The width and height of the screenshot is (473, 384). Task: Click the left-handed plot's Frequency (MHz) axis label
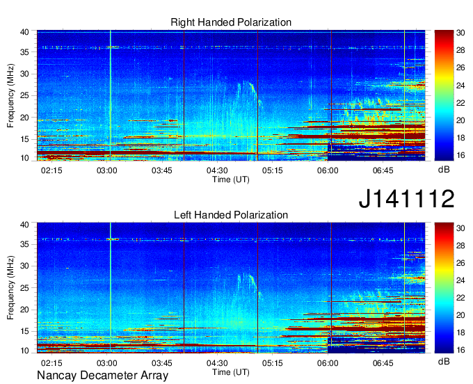(10, 288)
